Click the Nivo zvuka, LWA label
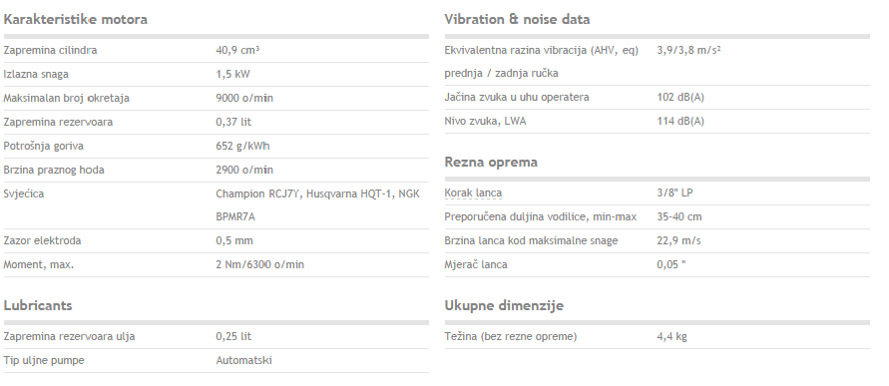The image size is (889, 386). pos(485,121)
